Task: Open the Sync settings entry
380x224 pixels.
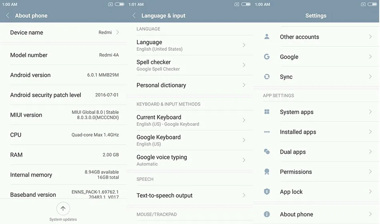Action: (x=316, y=77)
